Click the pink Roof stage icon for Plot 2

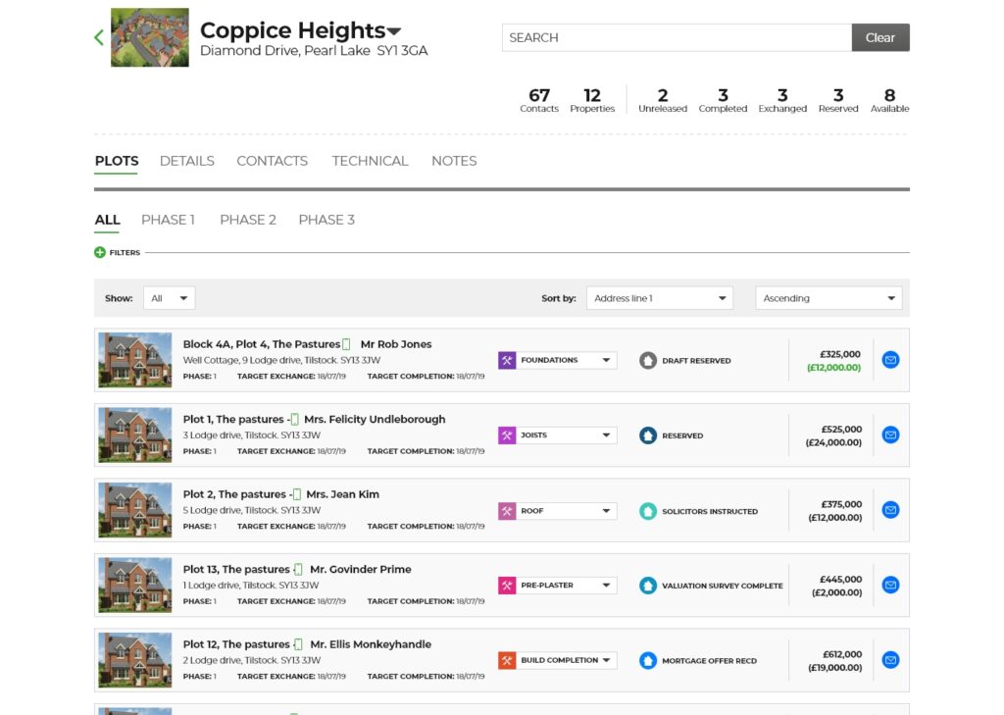(506, 510)
